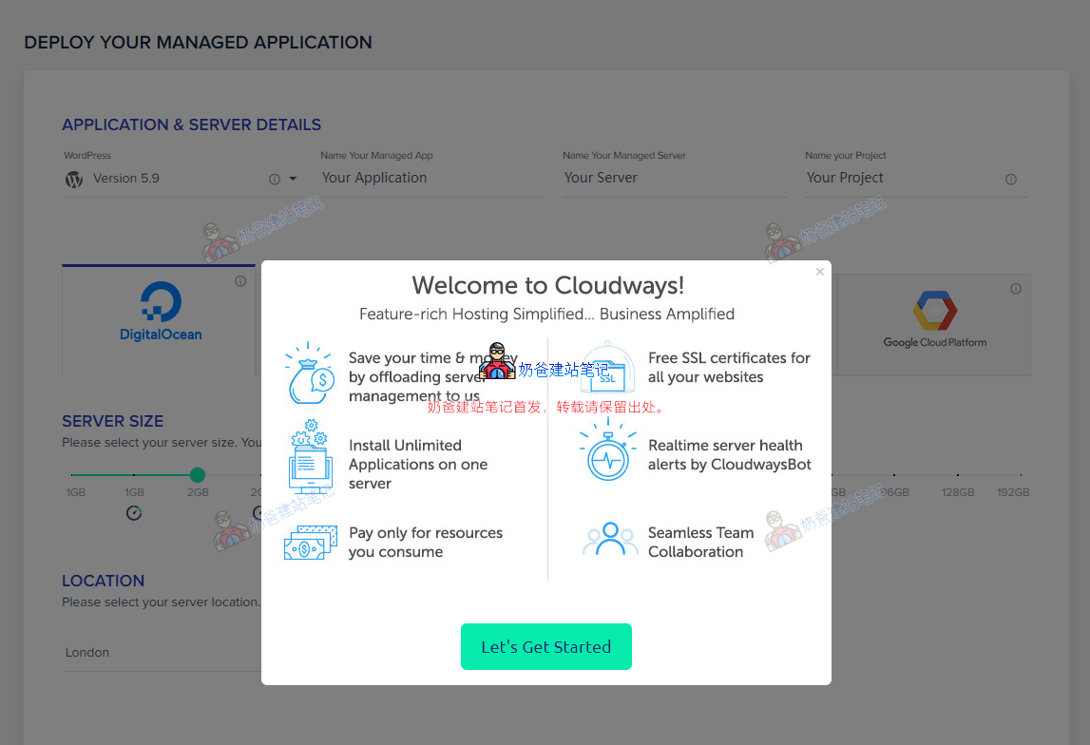The width and height of the screenshot is (1090, 745).
Task: Select the Google Cloud Platform provider tab
Action: point(934,323)
